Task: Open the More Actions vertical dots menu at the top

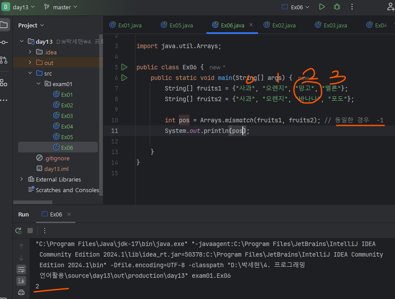Action: pyautogui.click(x=352, y=7)
